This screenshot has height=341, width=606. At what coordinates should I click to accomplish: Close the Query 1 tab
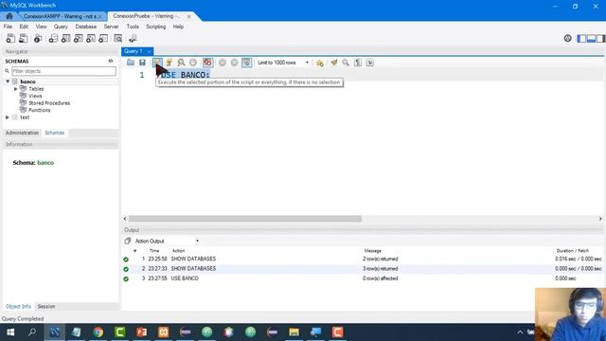coord(149,51)
